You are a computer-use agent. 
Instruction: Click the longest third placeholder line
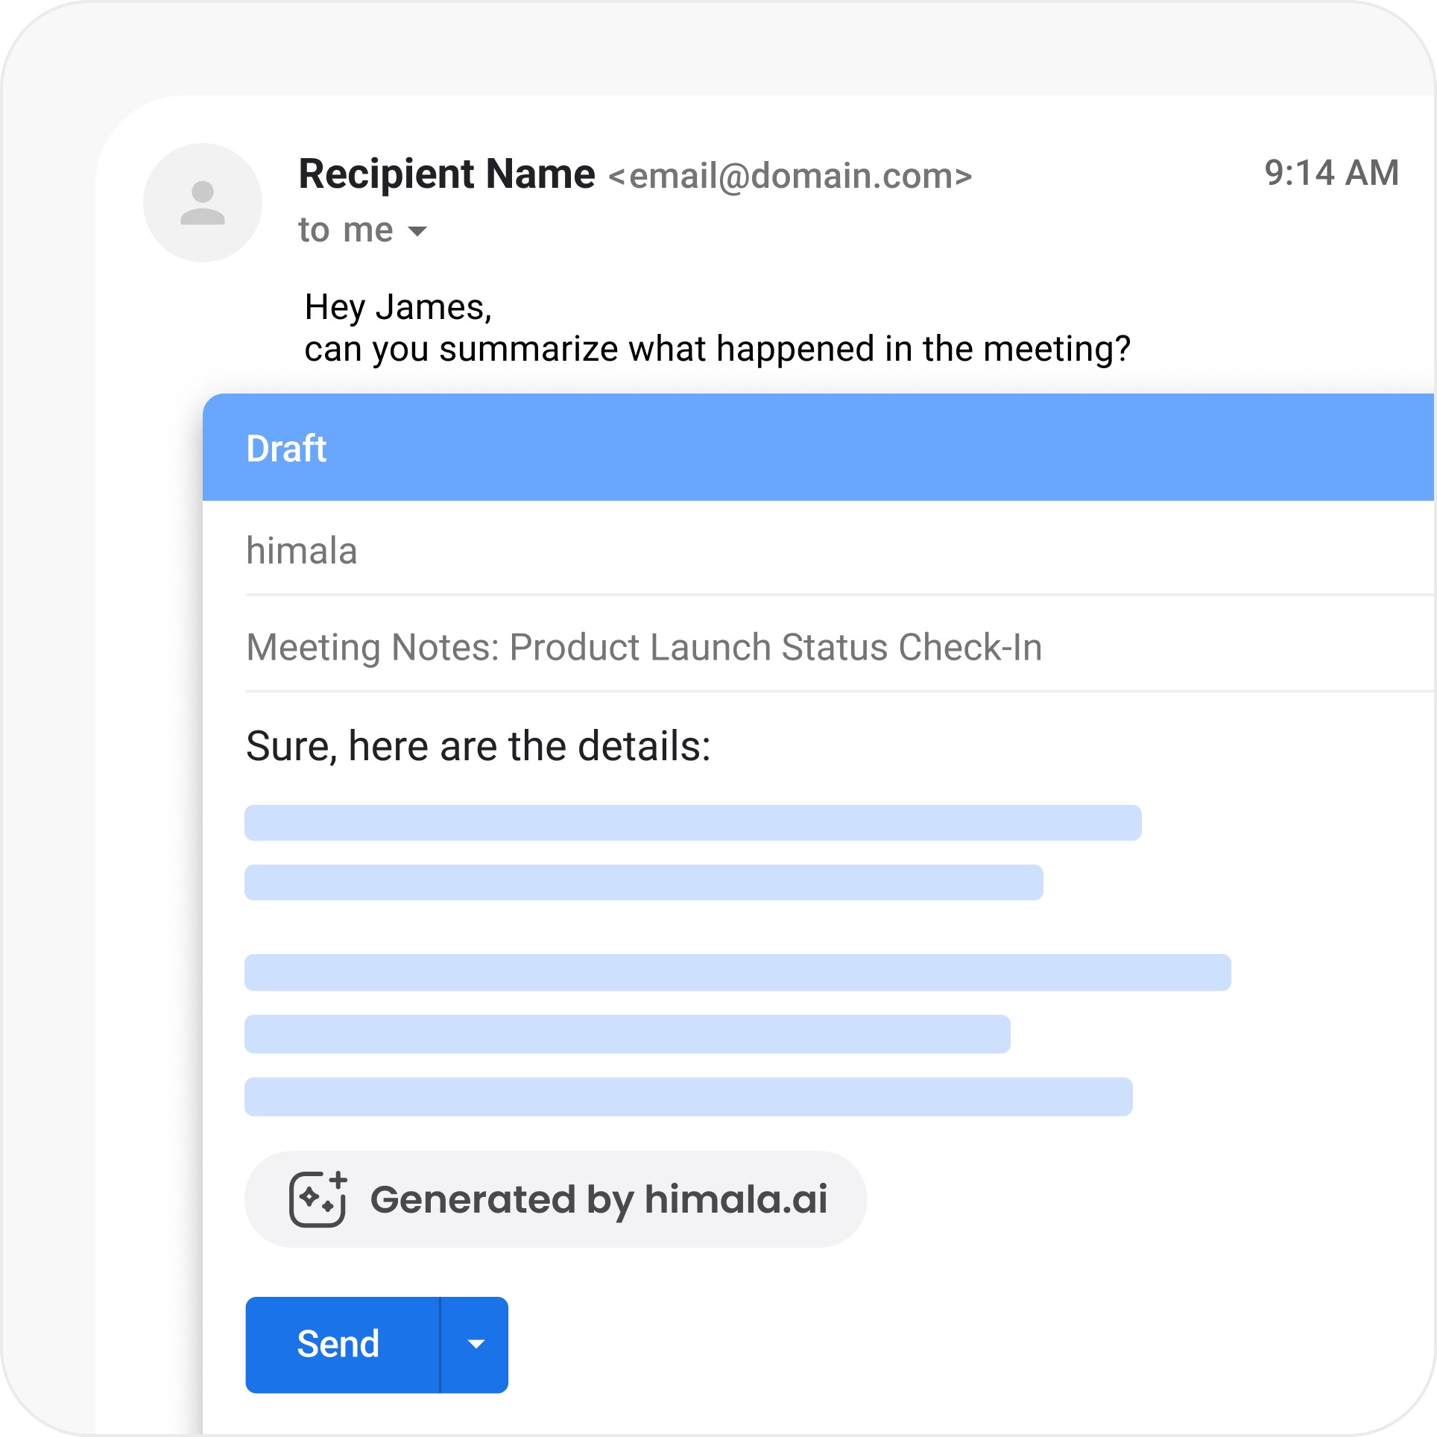(x=737, y=972)
